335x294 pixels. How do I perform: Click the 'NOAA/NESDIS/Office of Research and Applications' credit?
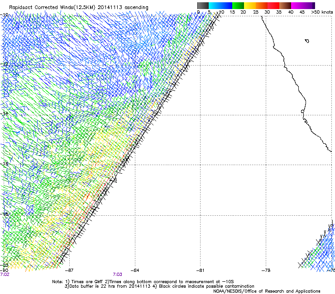coord(267,291)
